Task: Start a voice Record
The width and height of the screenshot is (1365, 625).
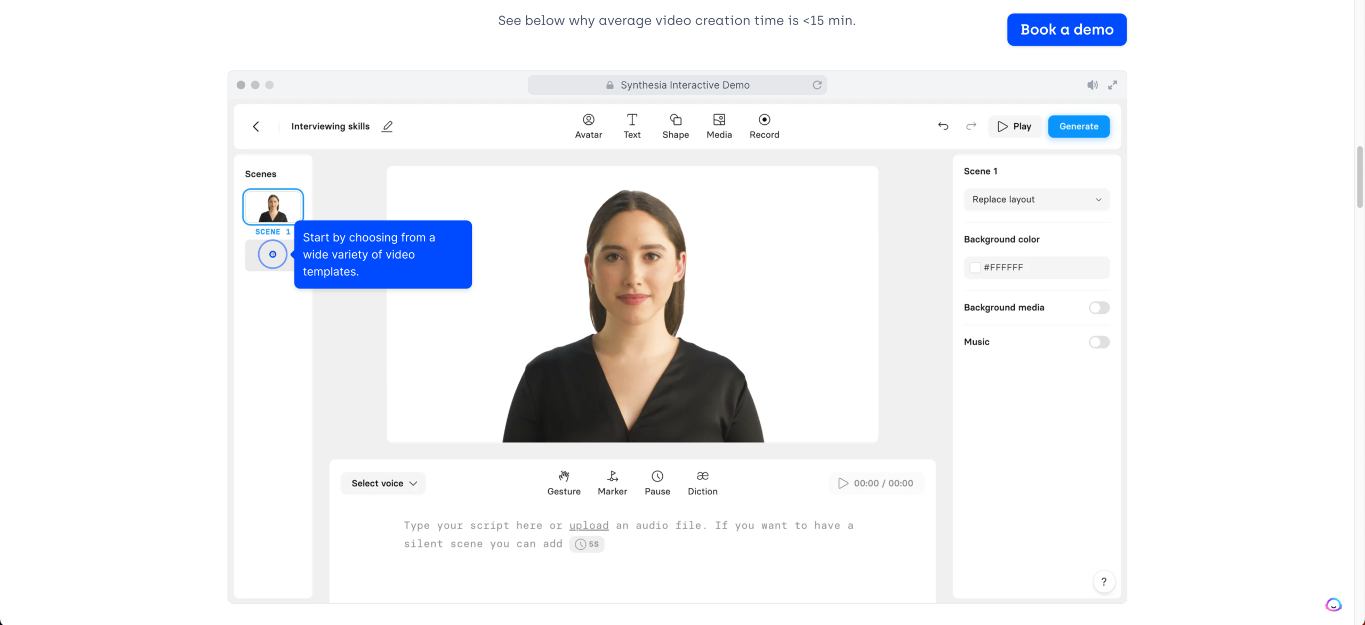Action: pyautogui.click(x=764, y=126)
